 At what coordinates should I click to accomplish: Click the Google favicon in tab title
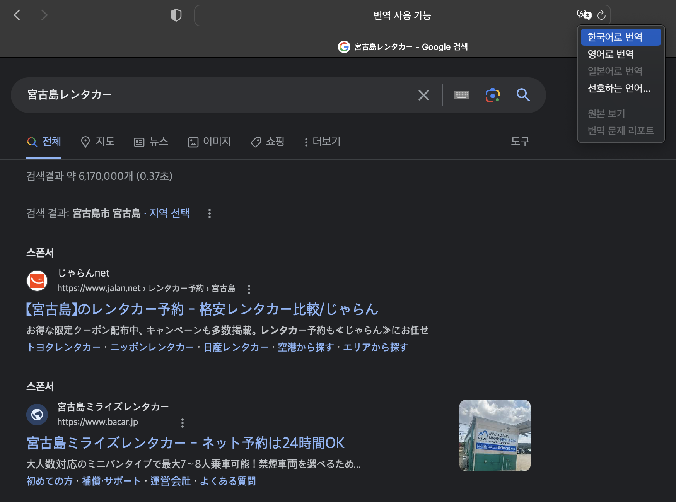[344, 47]
